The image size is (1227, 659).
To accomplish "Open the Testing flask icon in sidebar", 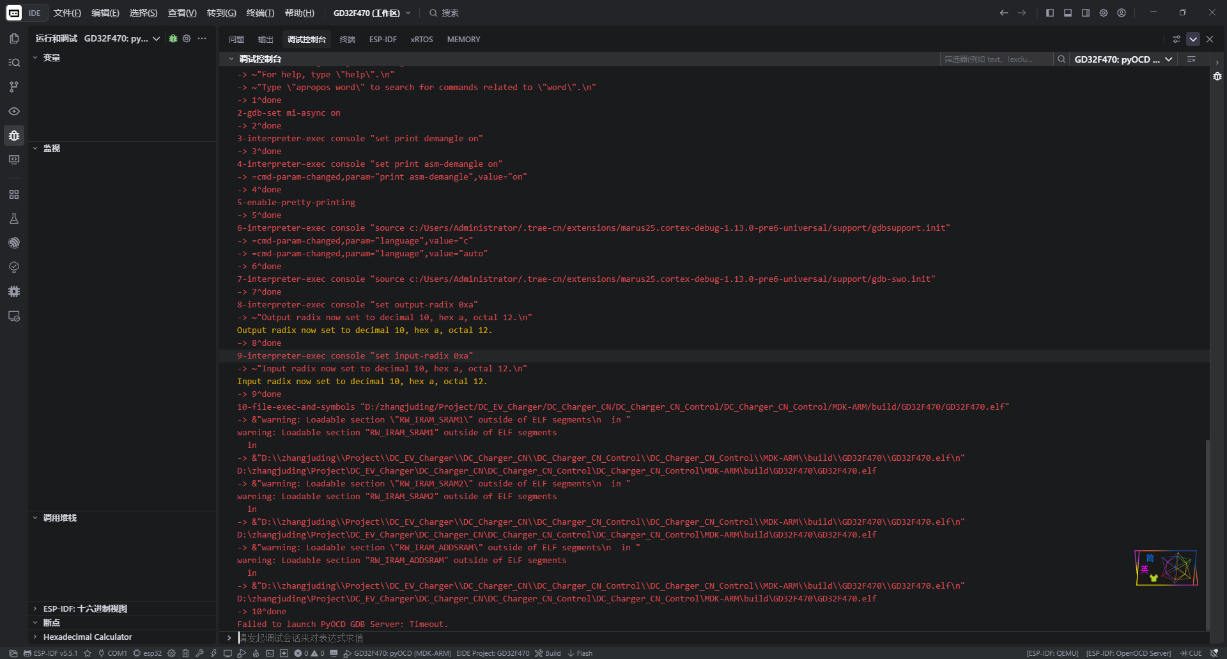I will 14,219.
